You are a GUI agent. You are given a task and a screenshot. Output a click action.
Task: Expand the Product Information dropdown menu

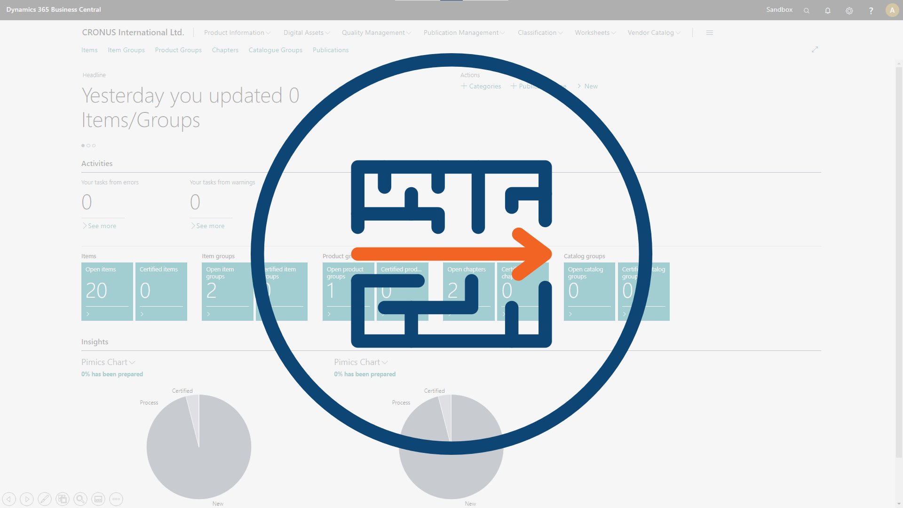(238, 32)
